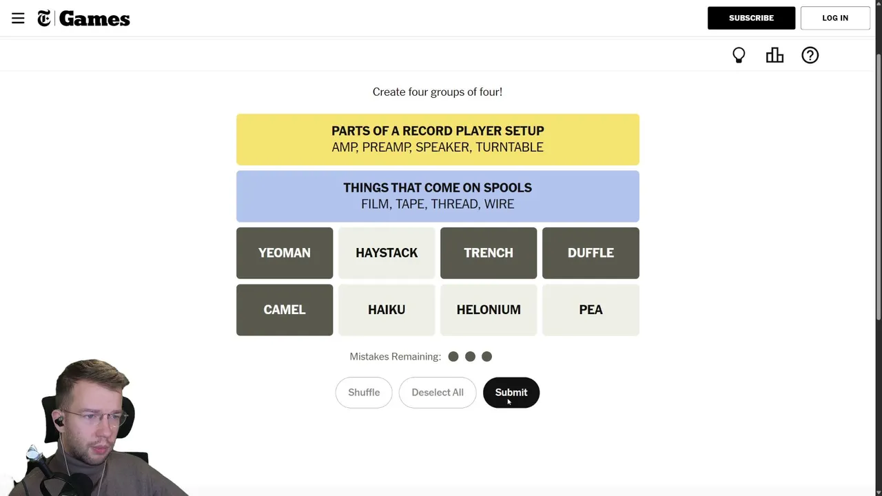Click the Deselect All button
Image resolution: width=882 pixels, height=496 pixels.
point(438,393)
